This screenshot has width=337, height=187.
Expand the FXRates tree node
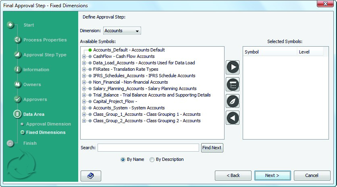click(x=84, y=70)
